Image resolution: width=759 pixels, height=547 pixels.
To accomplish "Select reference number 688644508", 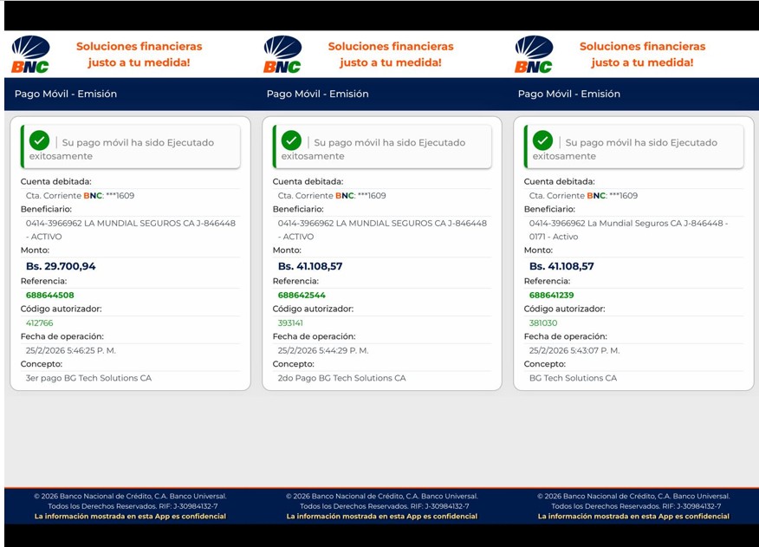I will tap(50, 295).
